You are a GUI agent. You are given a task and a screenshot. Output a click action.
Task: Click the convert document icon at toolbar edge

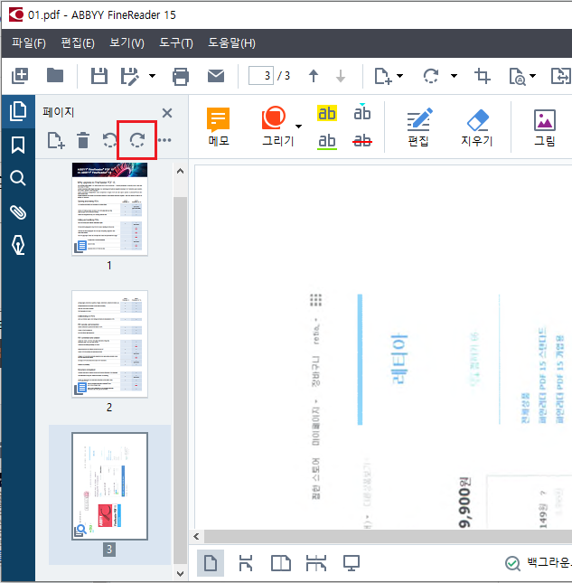560,76
